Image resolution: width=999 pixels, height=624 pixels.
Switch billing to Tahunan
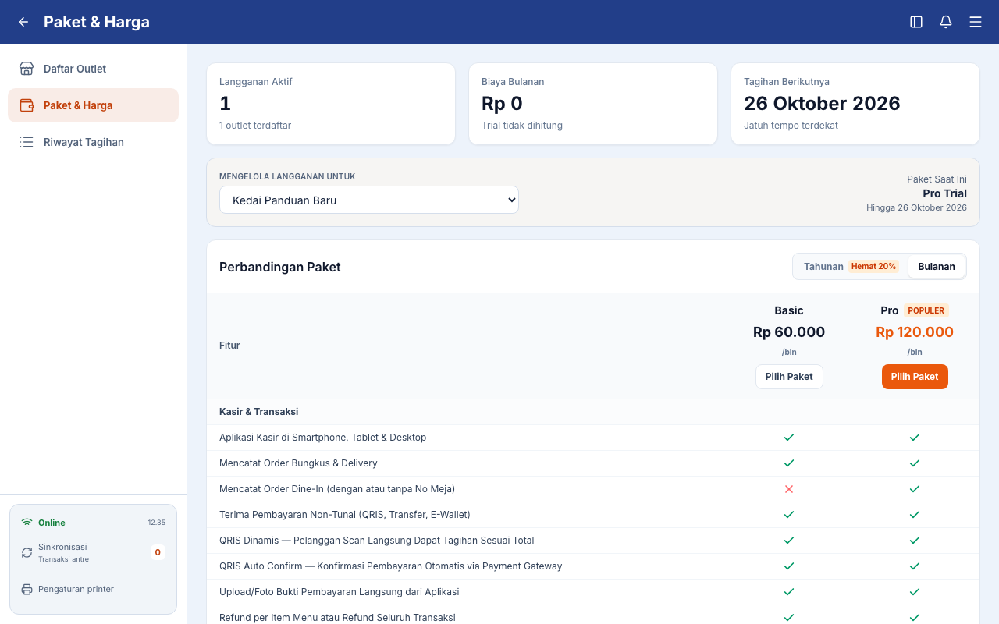[850, 267]
